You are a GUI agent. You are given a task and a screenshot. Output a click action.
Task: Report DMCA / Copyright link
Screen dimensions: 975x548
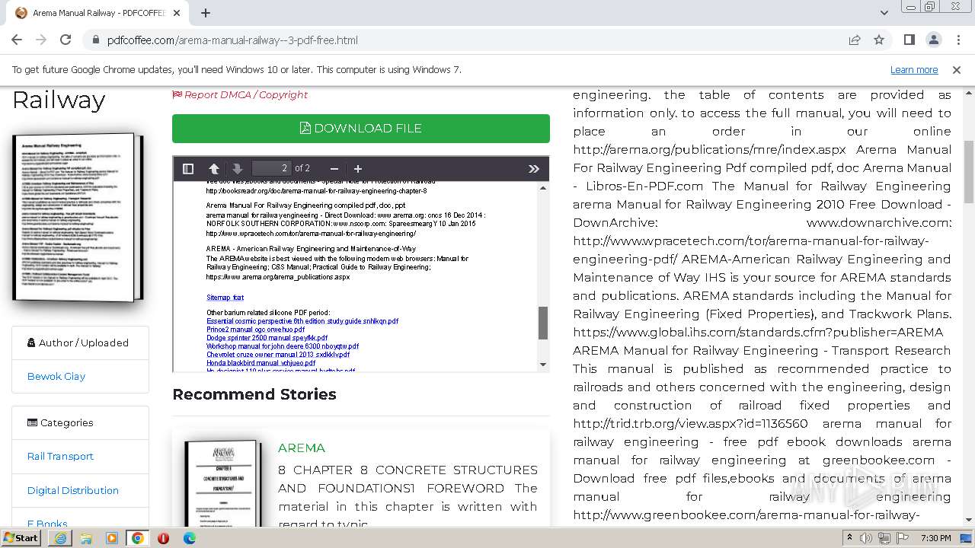240,94
